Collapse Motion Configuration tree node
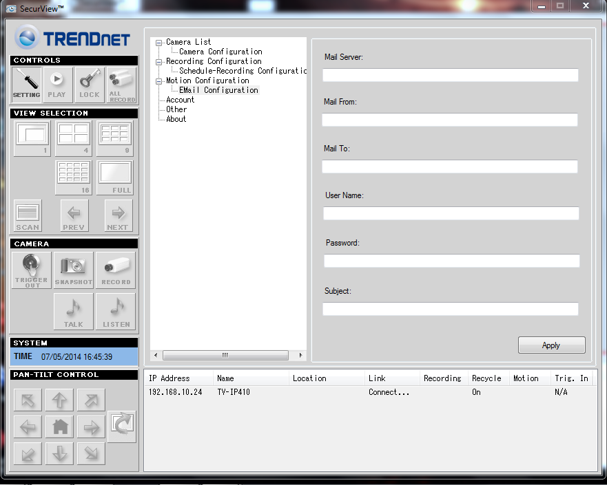 coord(158,82)
